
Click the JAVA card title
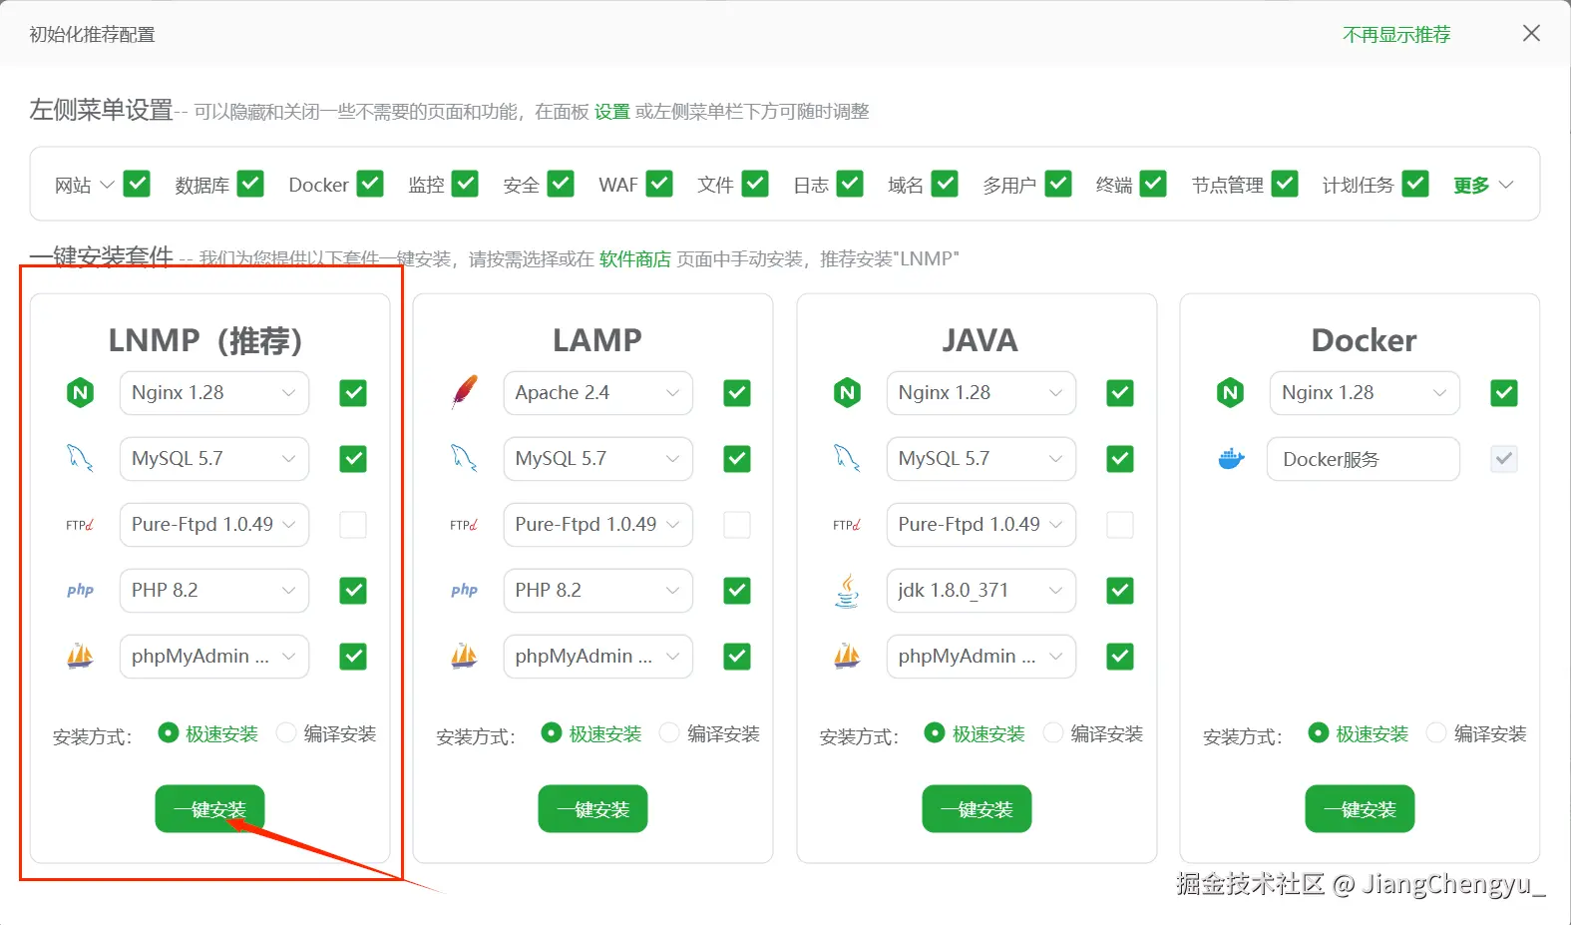(981, 340)
